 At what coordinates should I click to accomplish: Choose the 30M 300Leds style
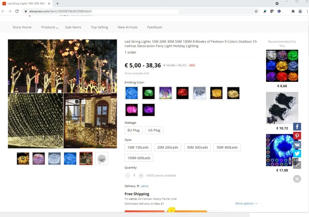pyautogui.click(x=197, y=147)
